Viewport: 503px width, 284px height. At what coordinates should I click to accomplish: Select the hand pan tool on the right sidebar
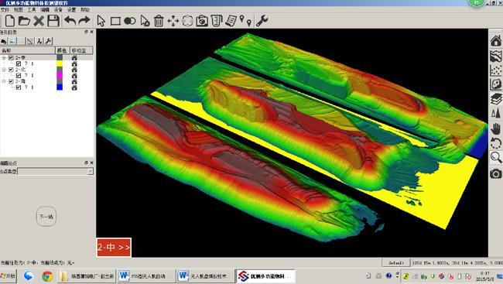coord(495,129)
